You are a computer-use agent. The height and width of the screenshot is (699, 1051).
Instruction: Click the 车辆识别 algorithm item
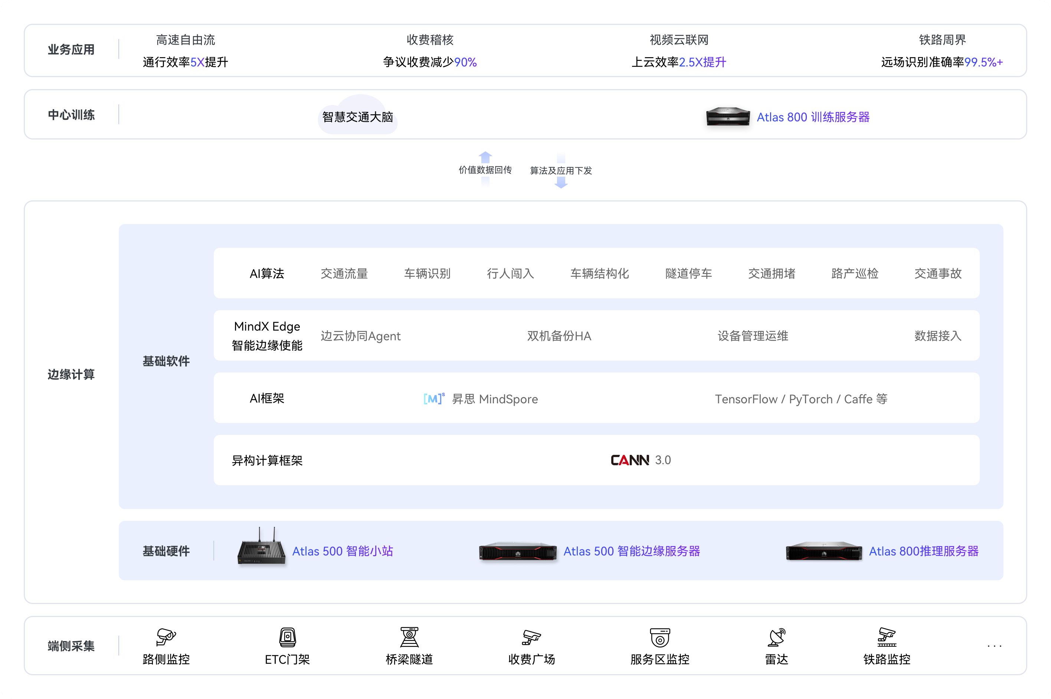(427, 274)
